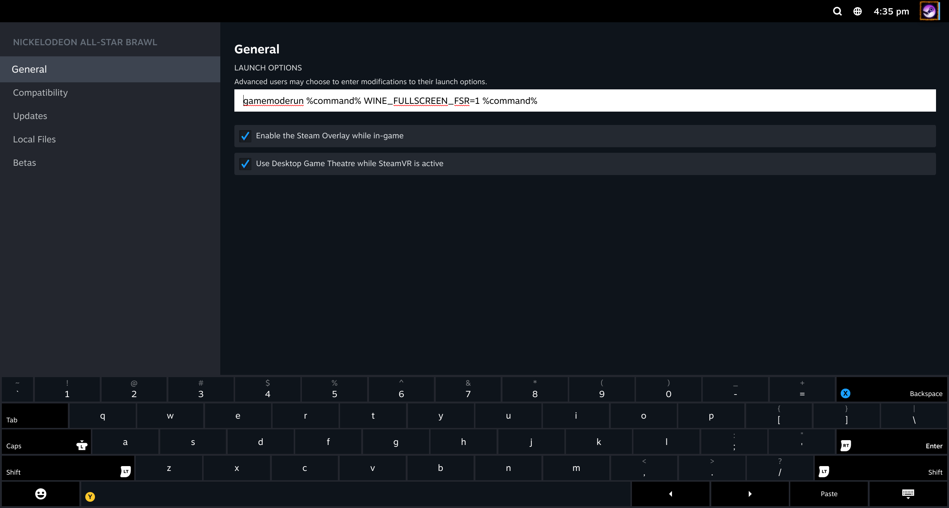Screen dimensions: 949x508
Task: Click the Nickelodeon All-Star Brawl title
Action: tap(85, 42)
